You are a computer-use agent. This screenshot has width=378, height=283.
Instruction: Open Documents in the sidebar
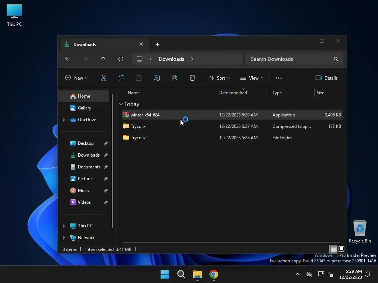click(x=89, y=167)
